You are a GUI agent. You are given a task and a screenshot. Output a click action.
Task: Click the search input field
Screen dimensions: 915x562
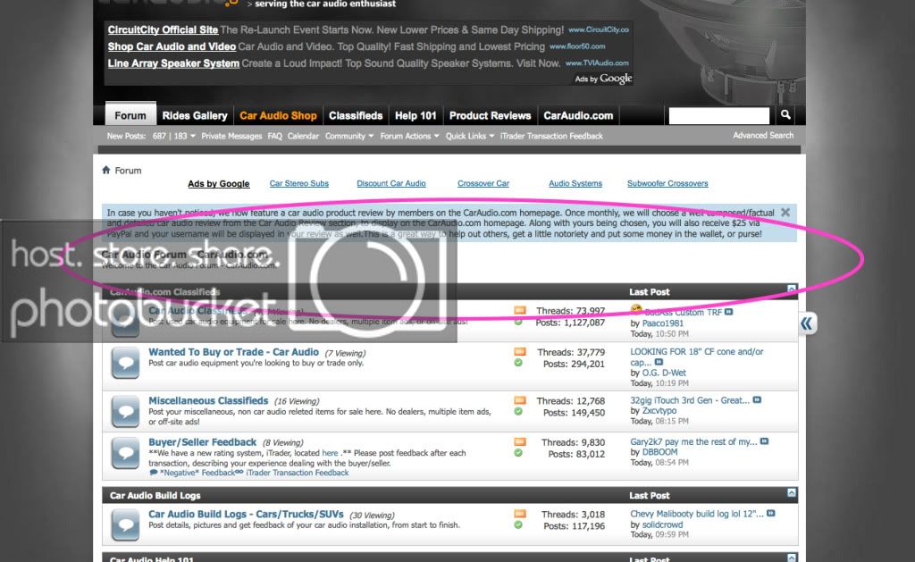point(719,115)
